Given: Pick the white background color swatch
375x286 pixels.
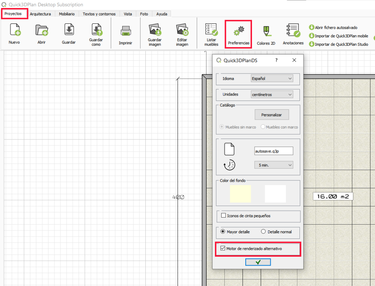Looking at the screenshot, I should tap(275, 193).
